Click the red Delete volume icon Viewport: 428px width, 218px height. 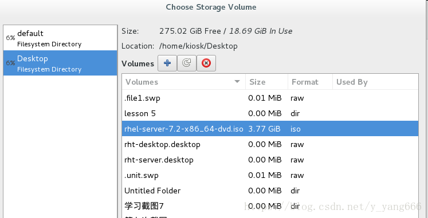206,63
